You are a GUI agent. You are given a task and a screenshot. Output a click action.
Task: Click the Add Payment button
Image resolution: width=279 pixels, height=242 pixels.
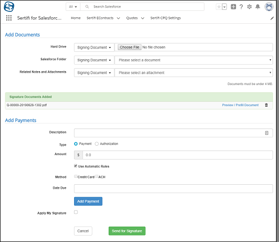[x=88, y=201]
